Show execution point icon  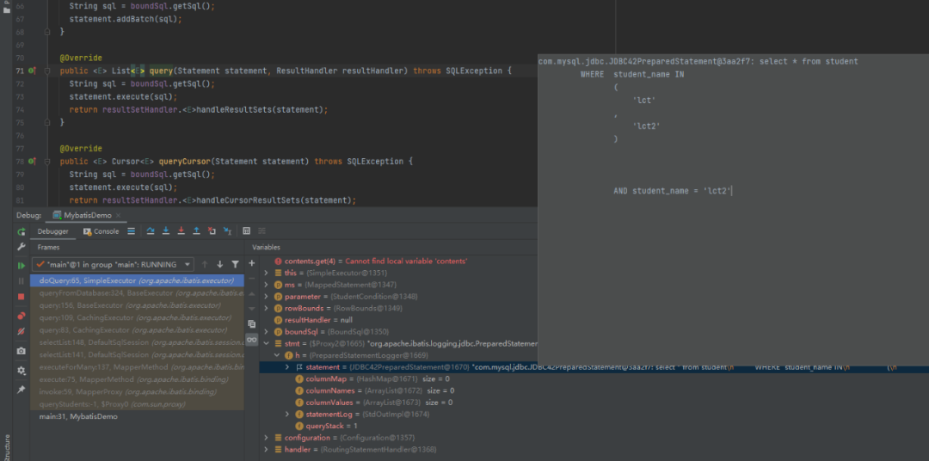pyautogui.click(x=132, y=231)
